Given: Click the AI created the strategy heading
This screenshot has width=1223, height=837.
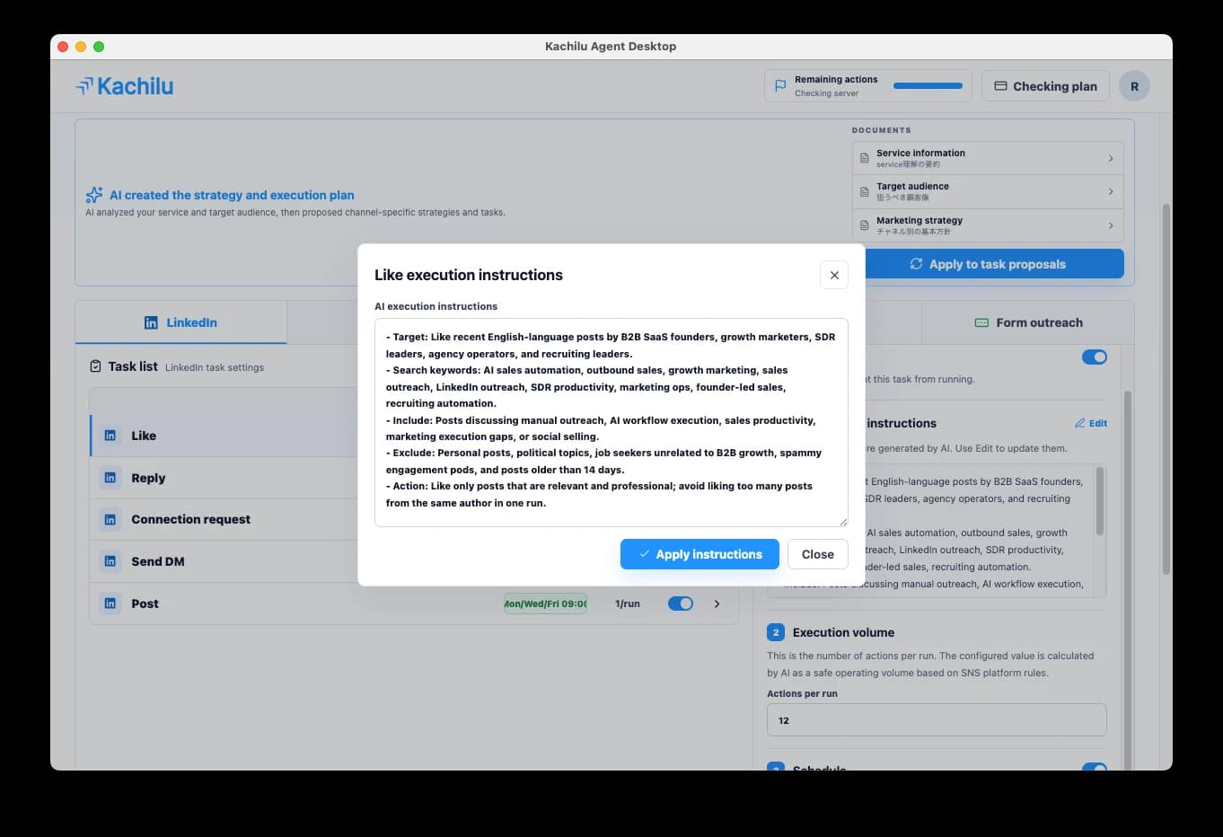Looking at the screenshot, I should click(232, 195).
